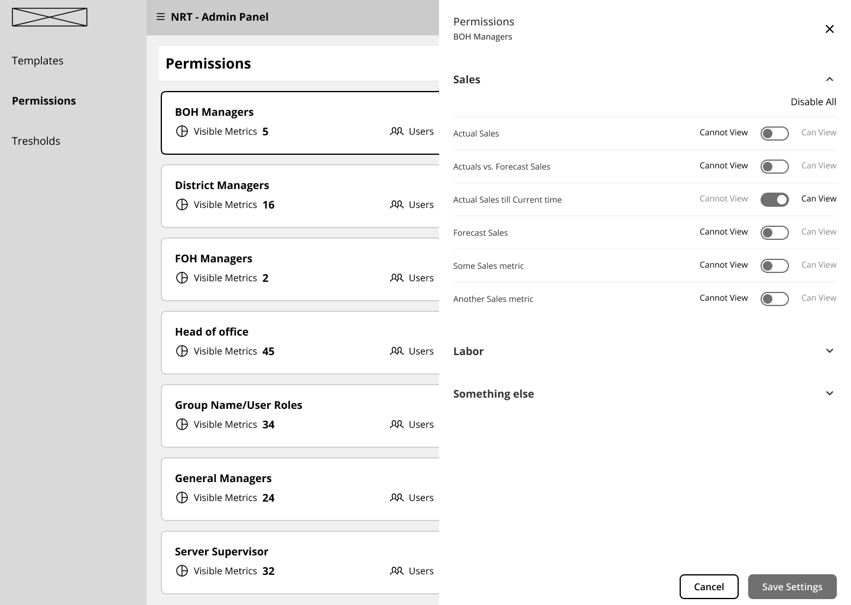This screenshot has height=605, width=851.
Task: Click the logo placeholder in the sidebar
Action: coord(50,17)
